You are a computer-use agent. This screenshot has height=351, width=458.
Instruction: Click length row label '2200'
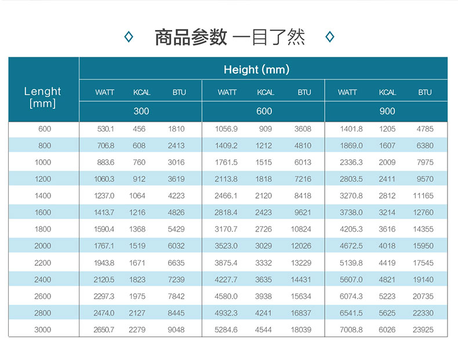coord(43,263)
